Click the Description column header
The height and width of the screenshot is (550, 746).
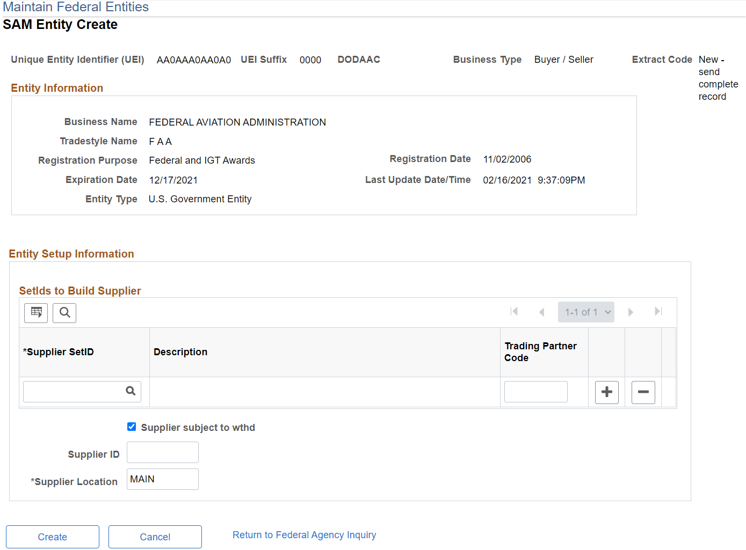coord(180,352)
